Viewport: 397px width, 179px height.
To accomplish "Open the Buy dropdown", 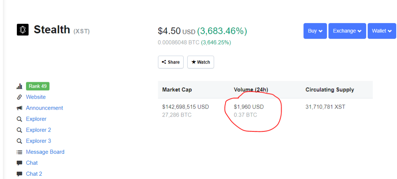I will 315,31.
